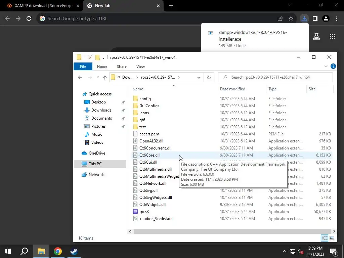Open the File menu in Explorer

coord(83,67)
